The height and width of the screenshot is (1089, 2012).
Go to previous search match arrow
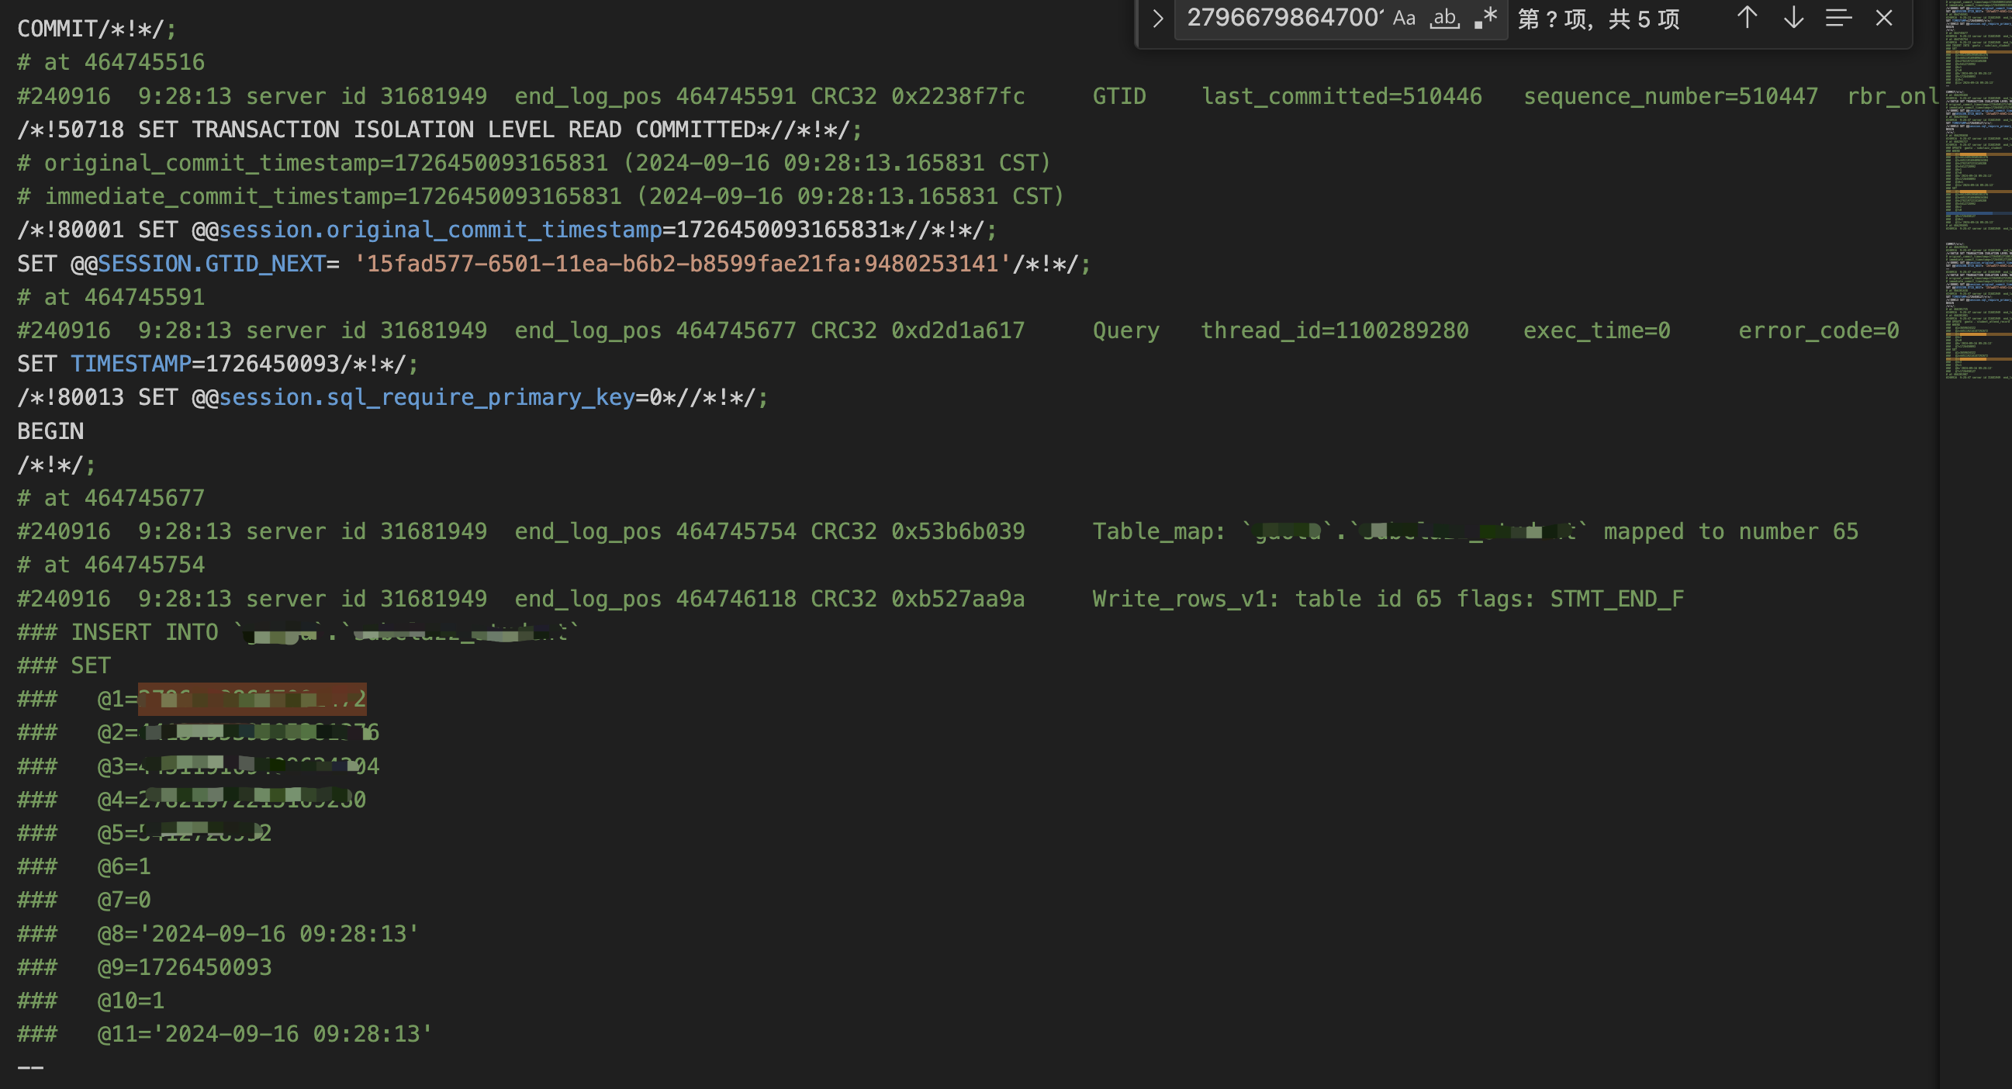[x=1748, y=18]
